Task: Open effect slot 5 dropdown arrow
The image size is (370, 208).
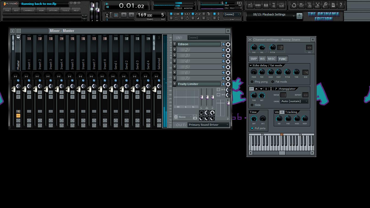Action: point(175,67)
